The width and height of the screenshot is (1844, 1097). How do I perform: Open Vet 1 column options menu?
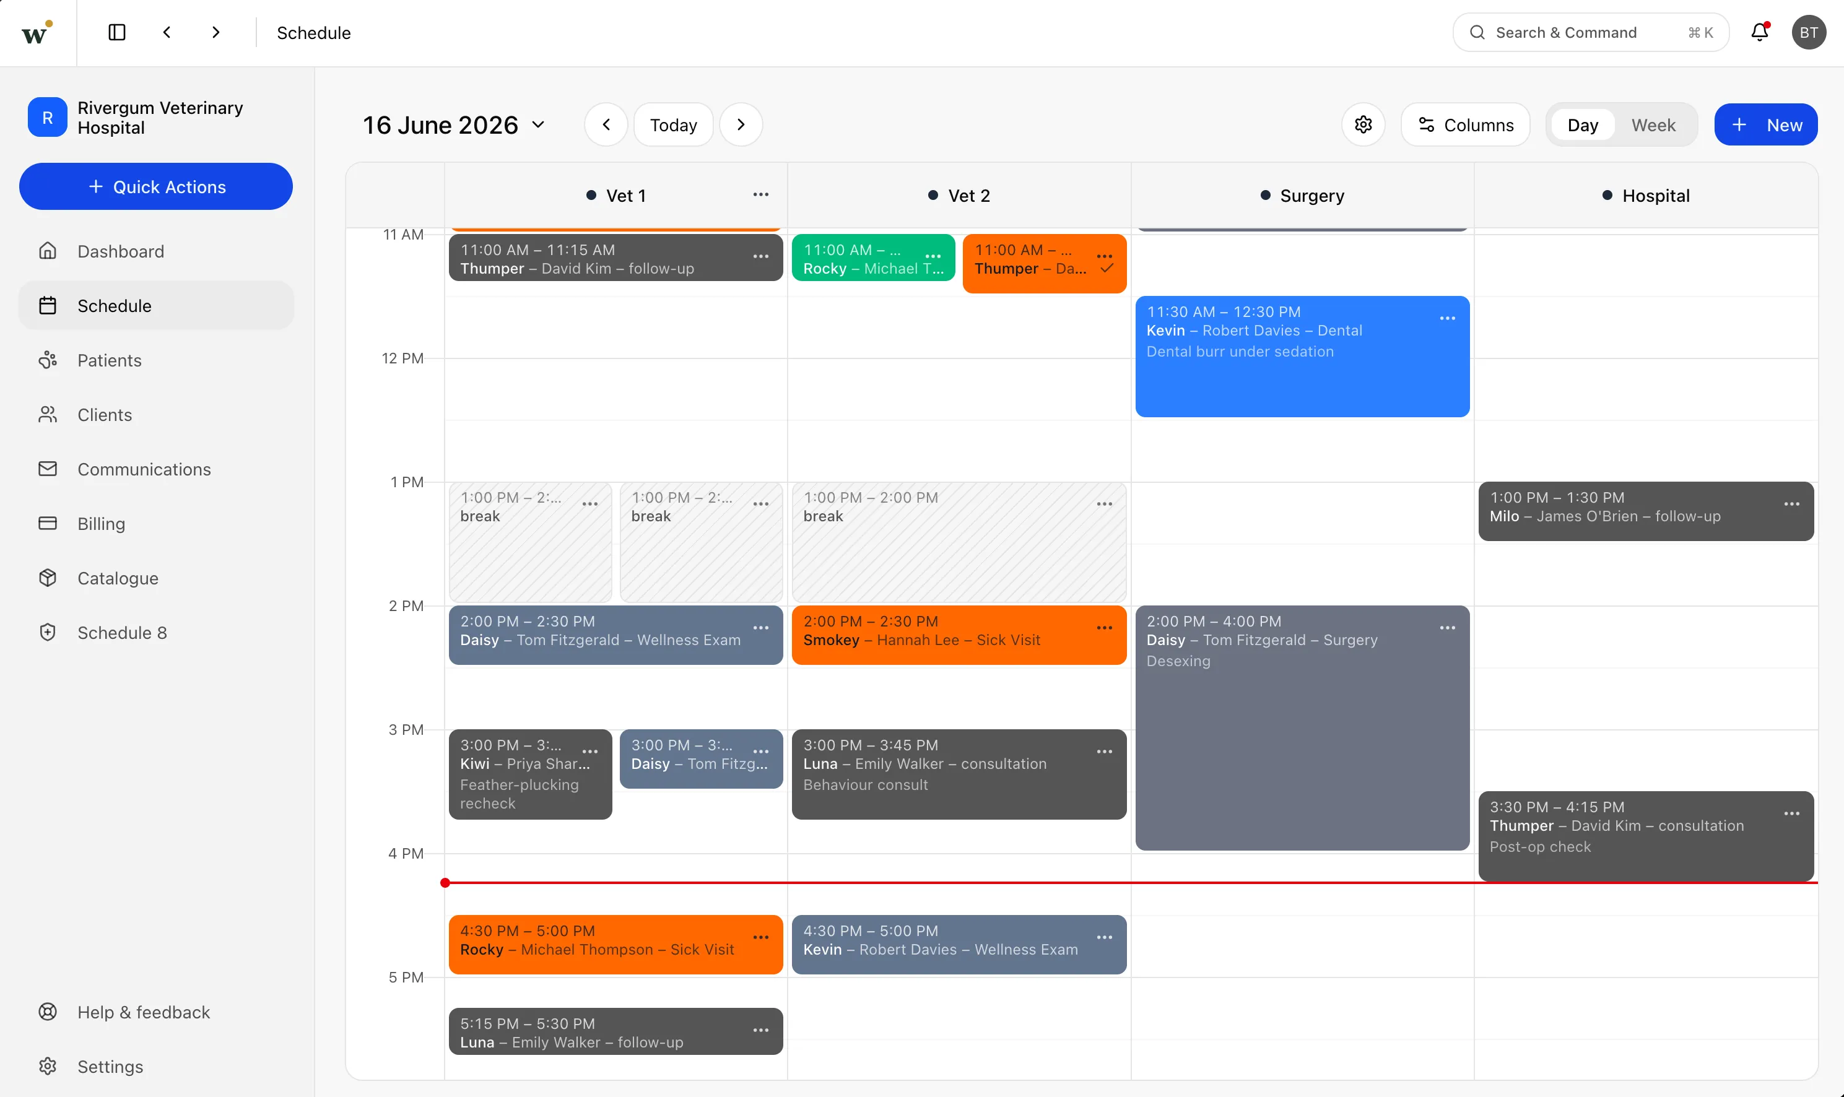click(761, 195)
